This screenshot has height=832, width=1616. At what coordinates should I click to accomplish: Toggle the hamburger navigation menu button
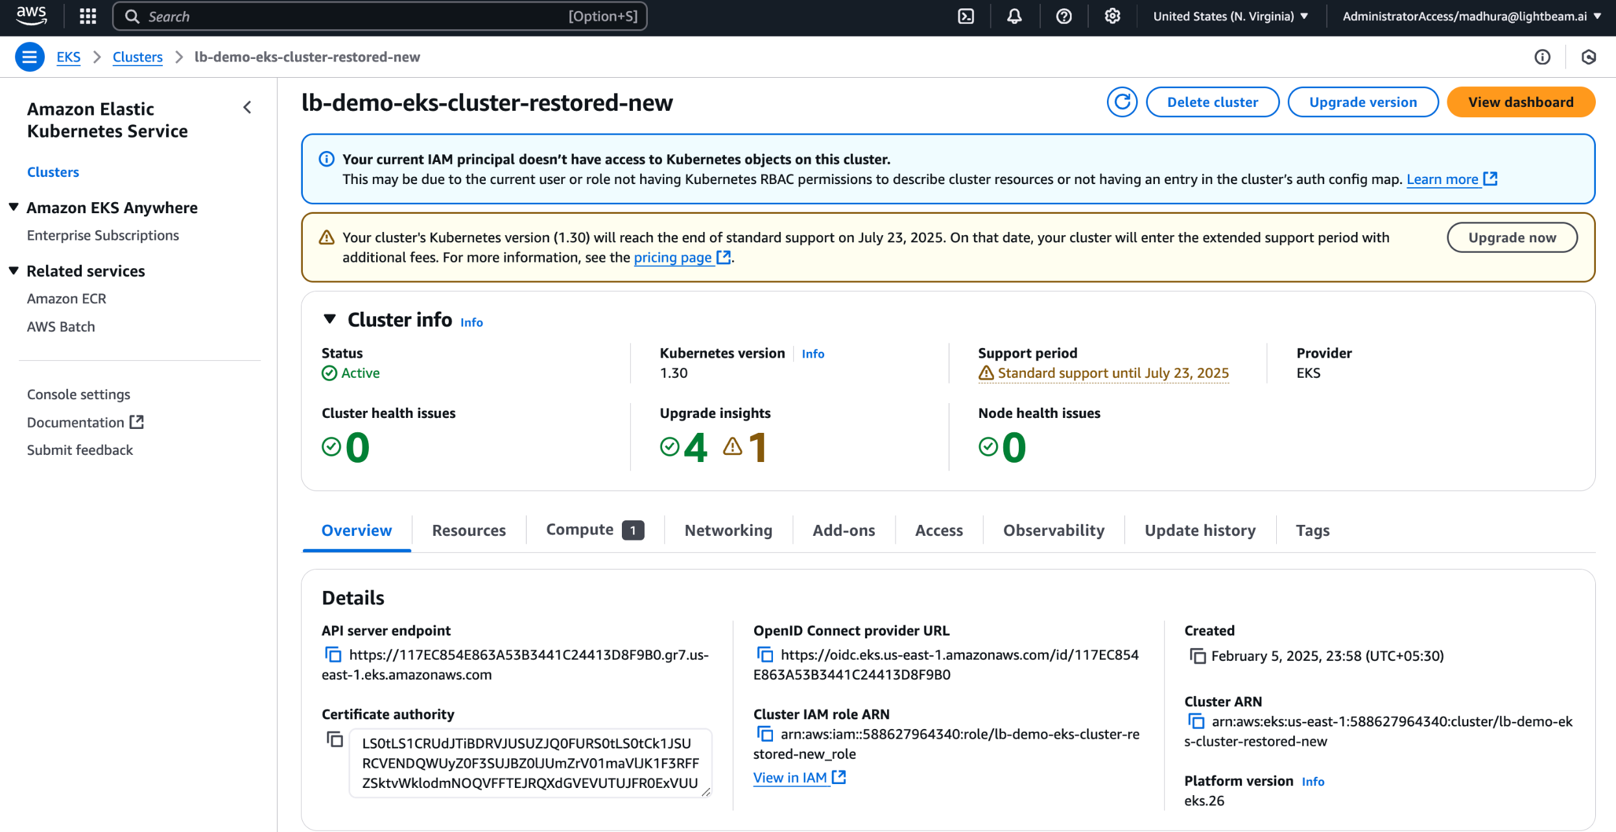pos(29,57)
